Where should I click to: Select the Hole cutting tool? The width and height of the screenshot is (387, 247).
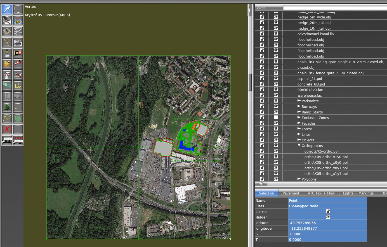(x=18, y=42)
